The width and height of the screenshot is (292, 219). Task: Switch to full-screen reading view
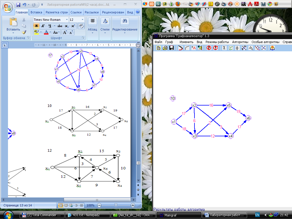[x=66, y=205]
